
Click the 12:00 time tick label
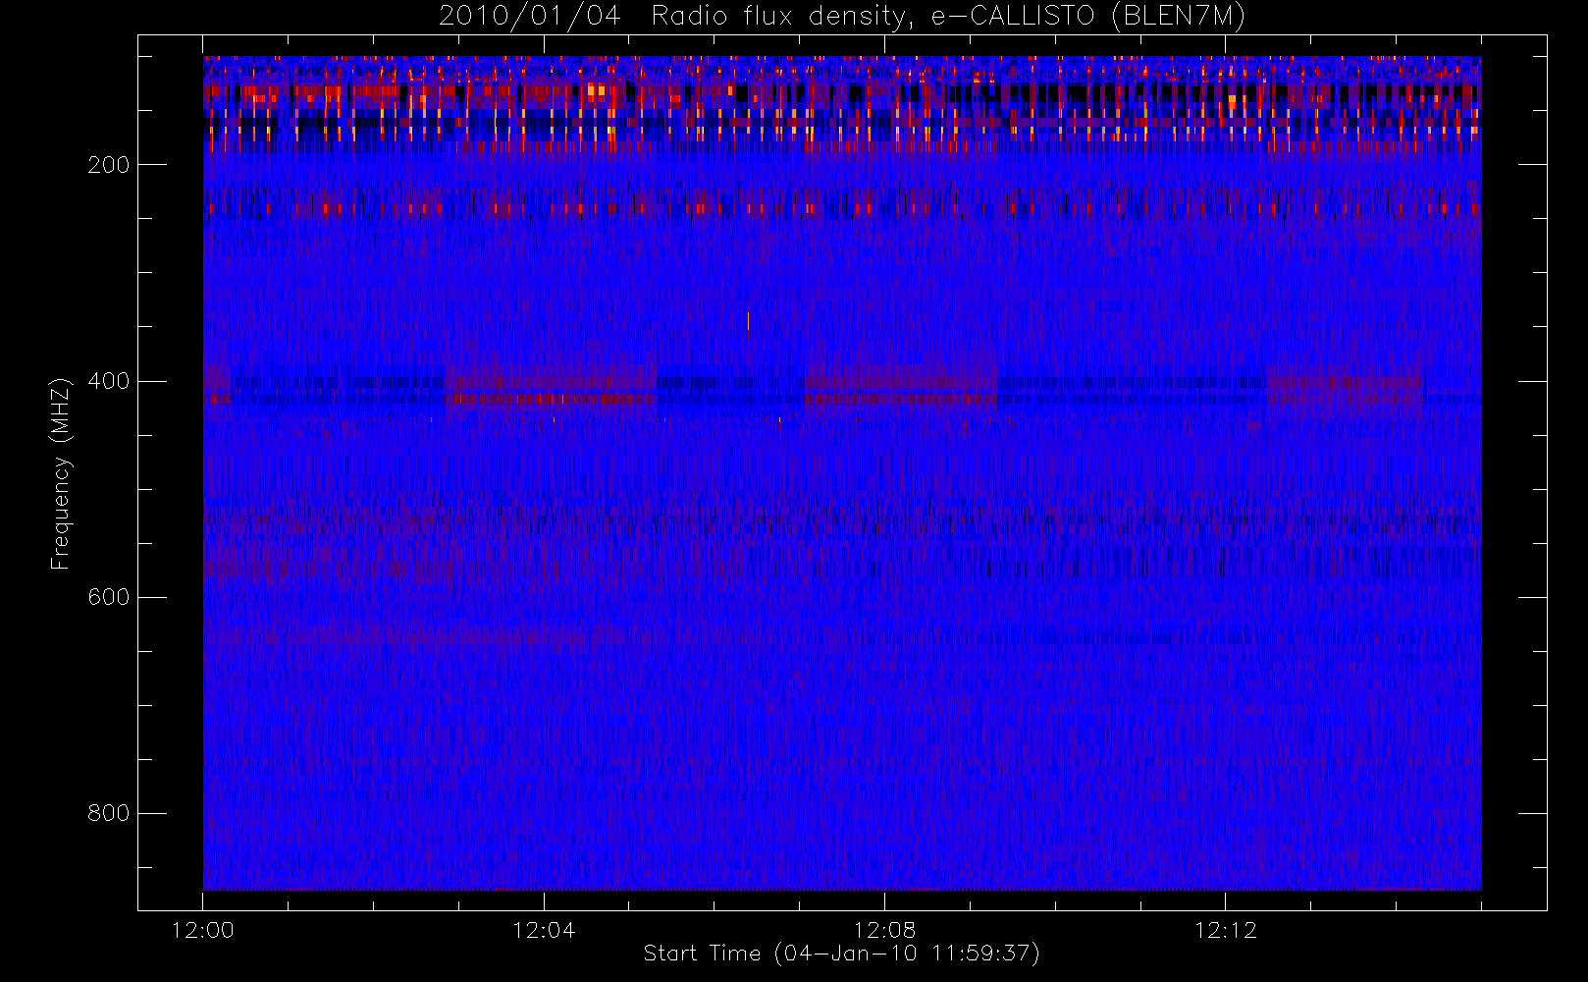point(203,930)
